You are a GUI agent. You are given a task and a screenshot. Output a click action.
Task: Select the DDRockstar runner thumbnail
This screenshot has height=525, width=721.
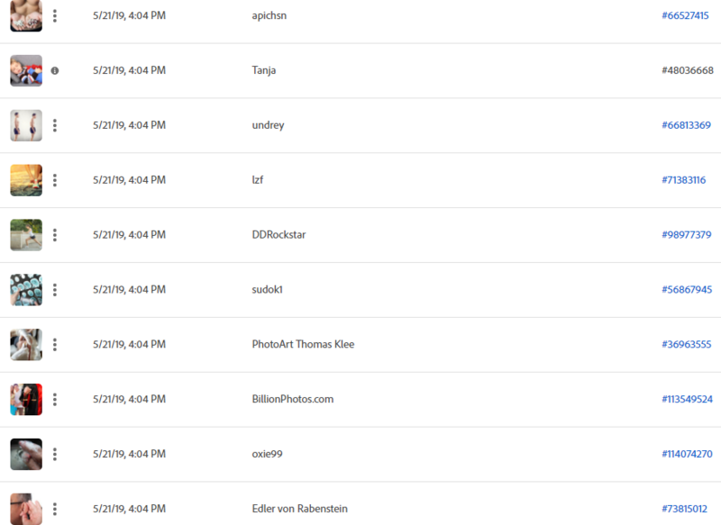coord(26,235)
